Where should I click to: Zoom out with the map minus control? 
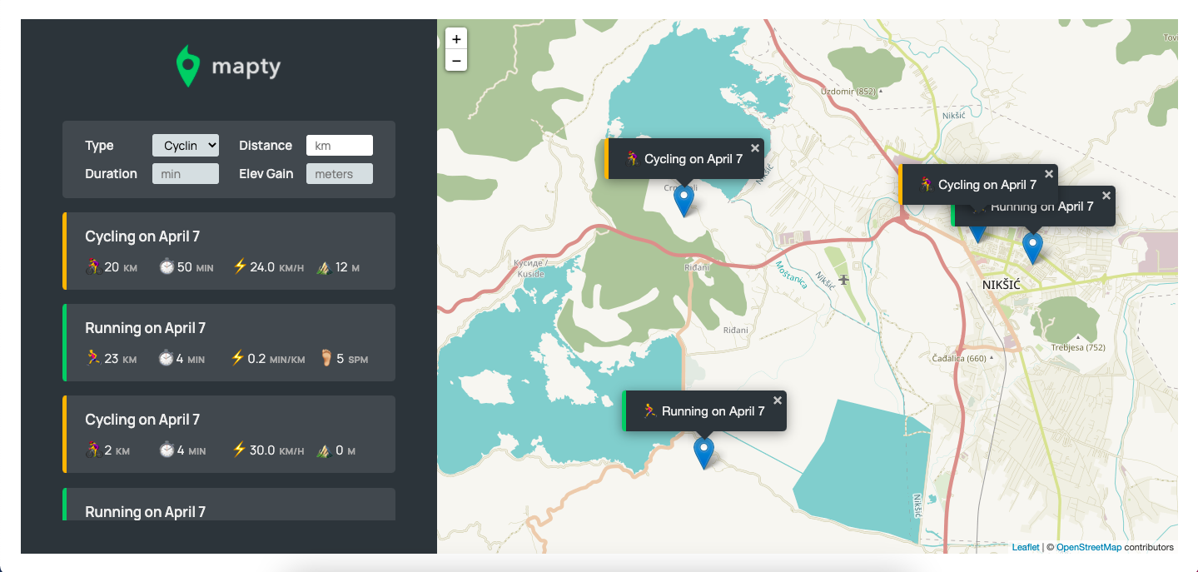click(x=455, y=60)
